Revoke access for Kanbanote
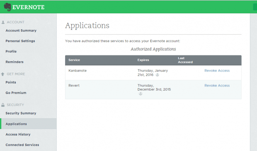The image size is (257, 151). (217, 71)
